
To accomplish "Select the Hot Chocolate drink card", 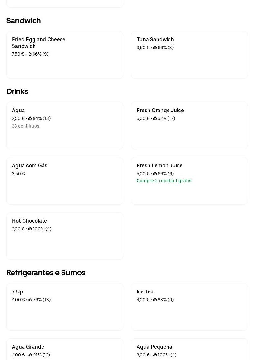I will tap(65, 236).
